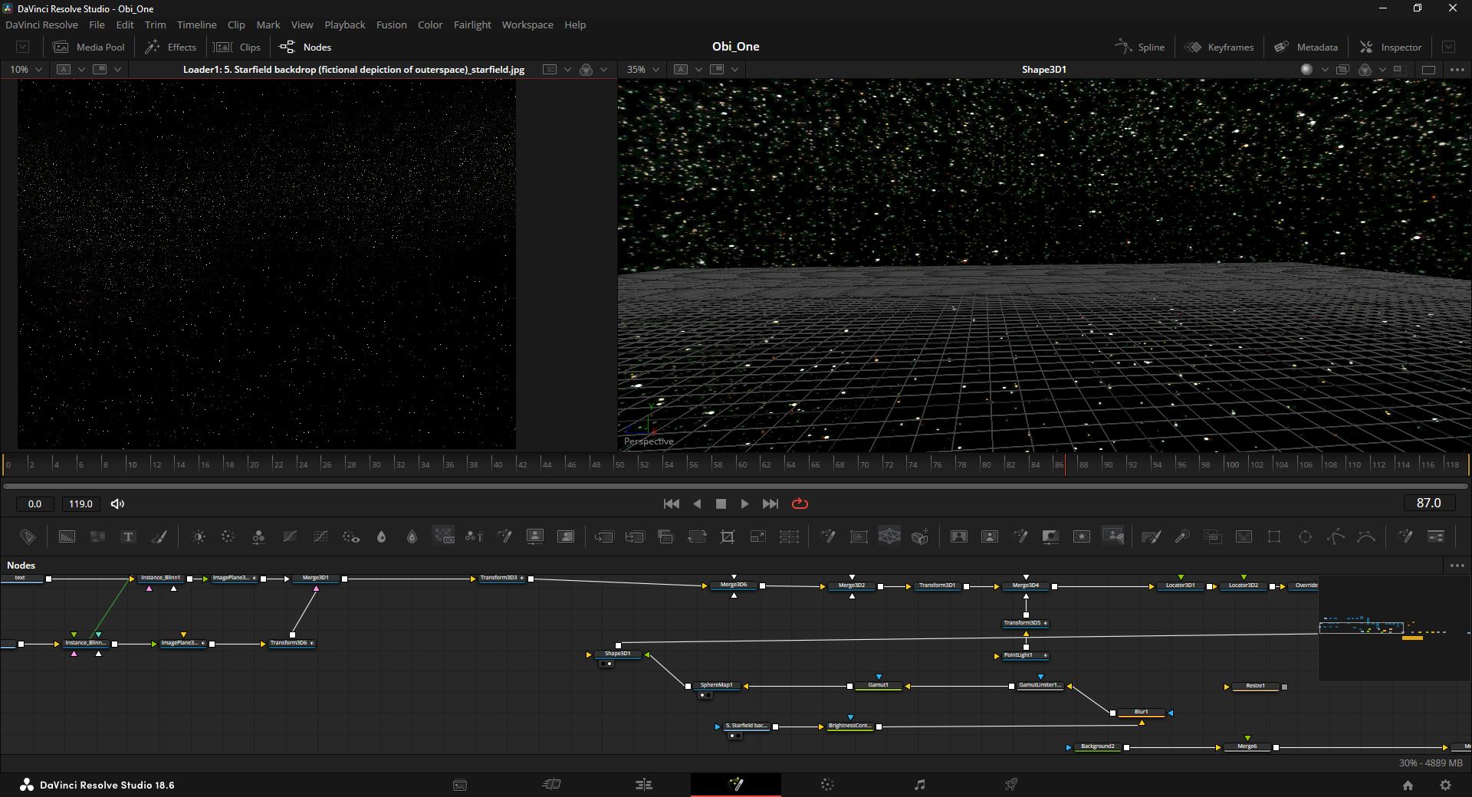
Task: Toggle the Nodes panel
Action: coord(305,47)
